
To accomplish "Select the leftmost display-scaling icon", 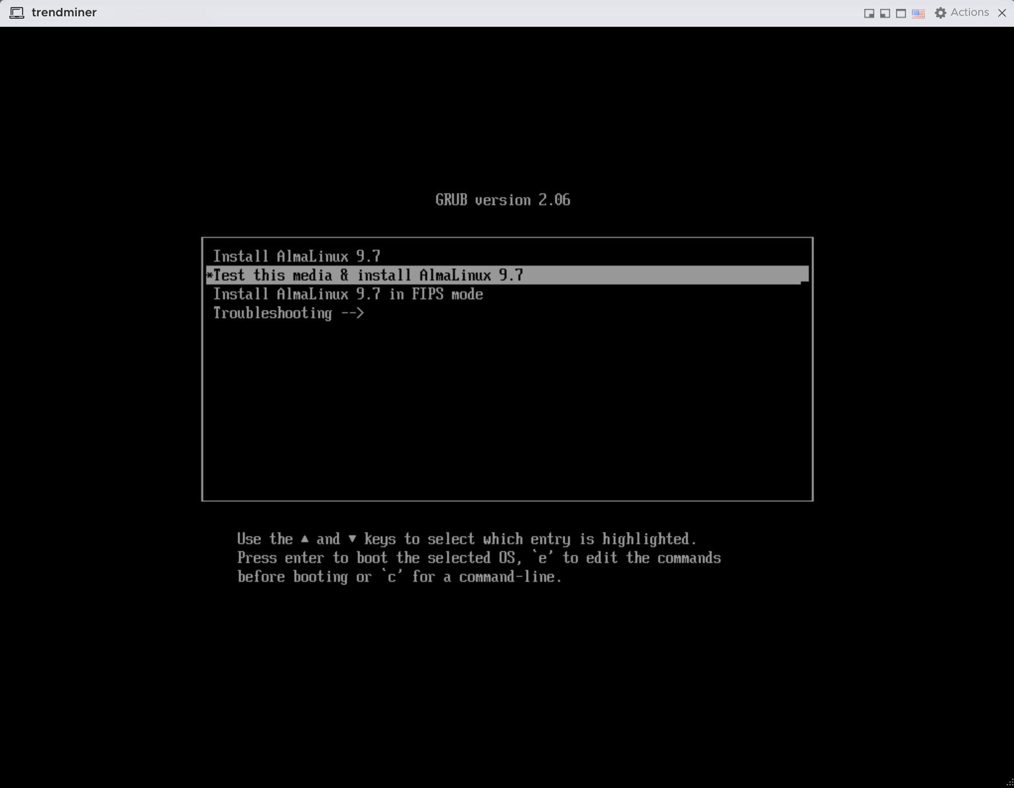I will point(869,13).
